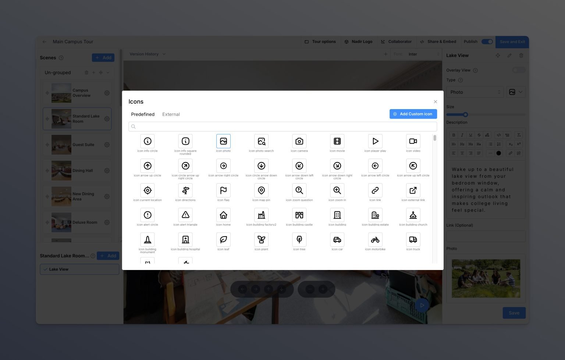Pick the icon zoom in
The image size is (565, 360).
point(337,191)
